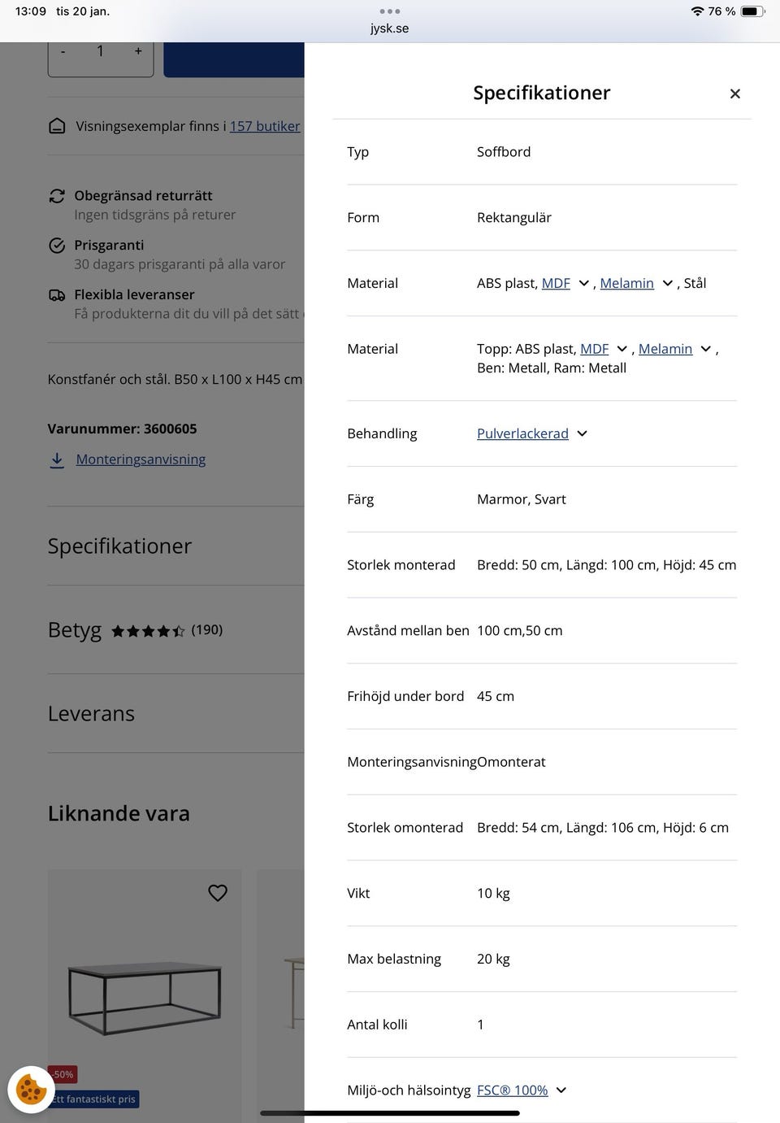Open the 157 butiker link
Viewport: 780px width, 1123px height.
[265, 126]
